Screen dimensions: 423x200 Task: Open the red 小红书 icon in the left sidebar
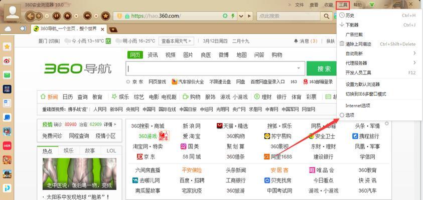tap(7, 145)
